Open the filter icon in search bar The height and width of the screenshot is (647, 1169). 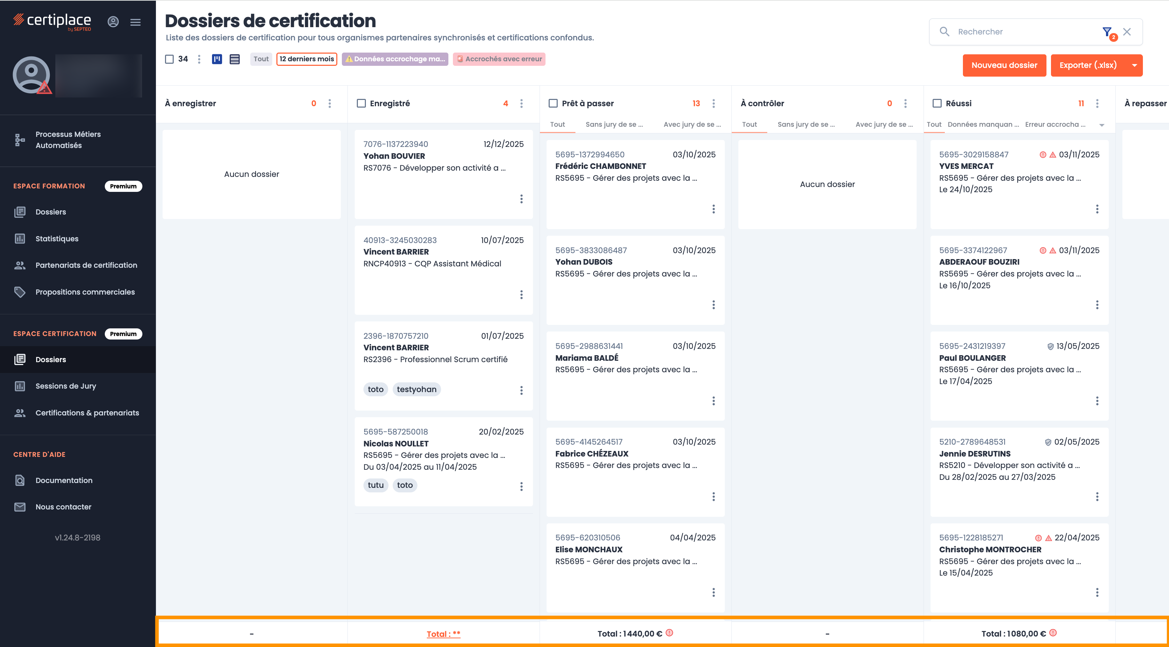(x=1107, y=32)
